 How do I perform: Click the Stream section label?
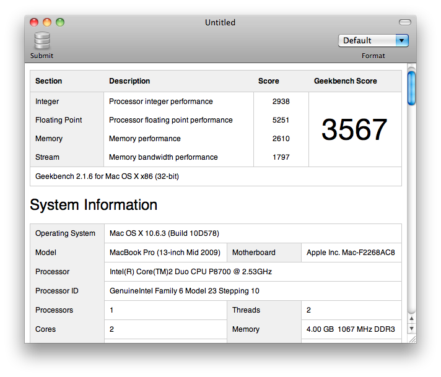tap(47, 157)
